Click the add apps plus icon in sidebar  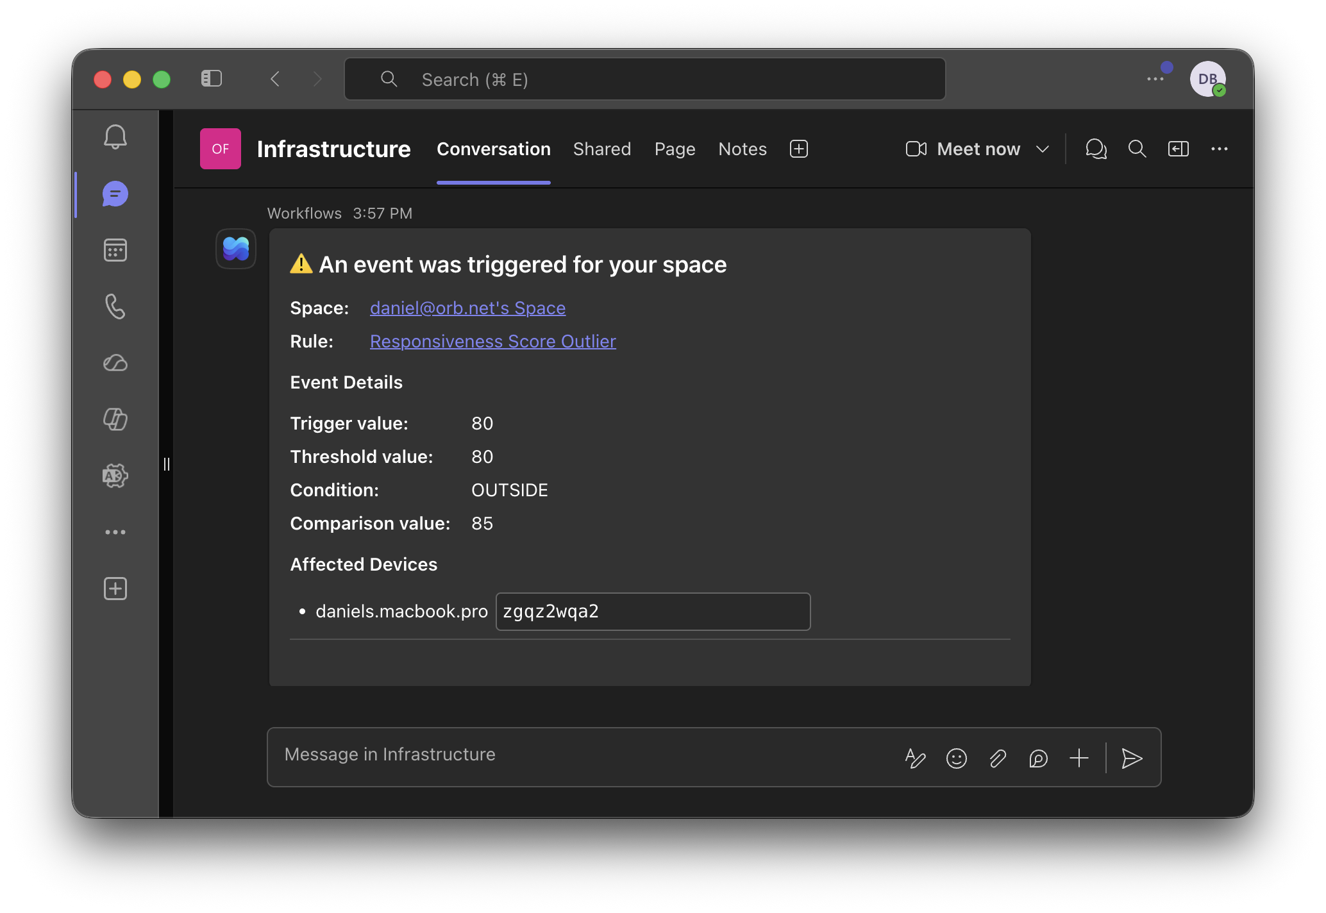115,589
